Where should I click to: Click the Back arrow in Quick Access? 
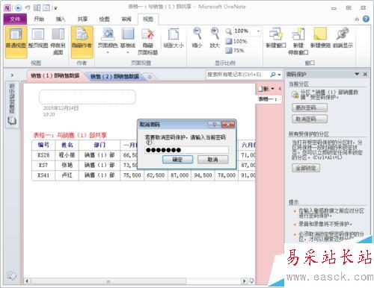click(18, 8)
